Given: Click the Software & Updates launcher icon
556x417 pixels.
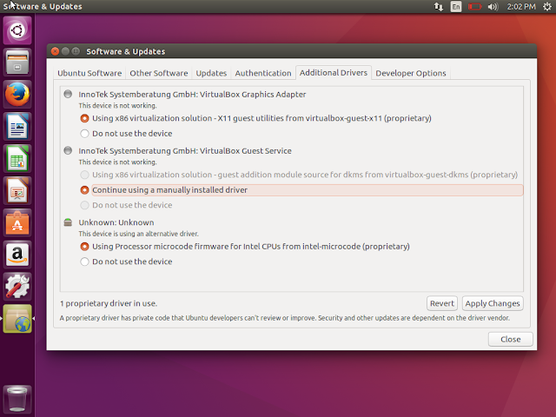Looking at the screenshot, I should coord(17,319).
